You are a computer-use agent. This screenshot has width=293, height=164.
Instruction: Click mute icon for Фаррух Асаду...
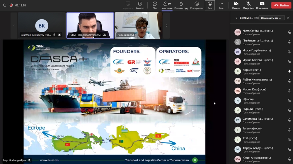[x=289, y=149]
